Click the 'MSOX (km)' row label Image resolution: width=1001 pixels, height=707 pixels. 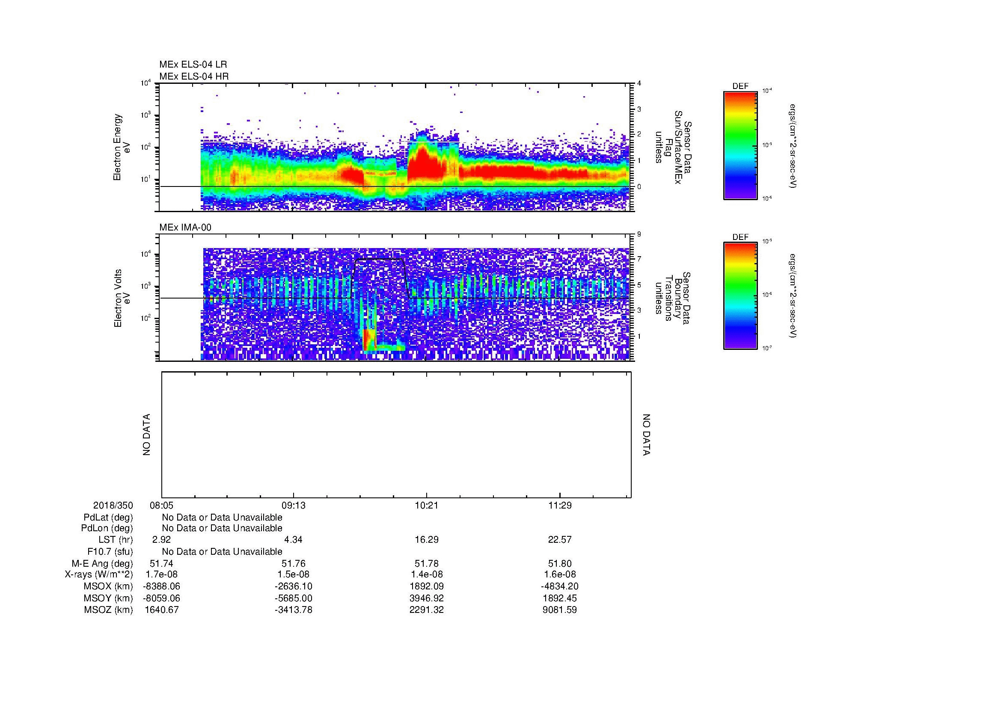[x=108, y=586]
